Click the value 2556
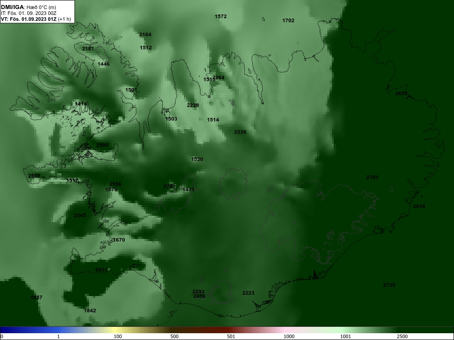The image size is (454, 340). click(x=115, y=184)
